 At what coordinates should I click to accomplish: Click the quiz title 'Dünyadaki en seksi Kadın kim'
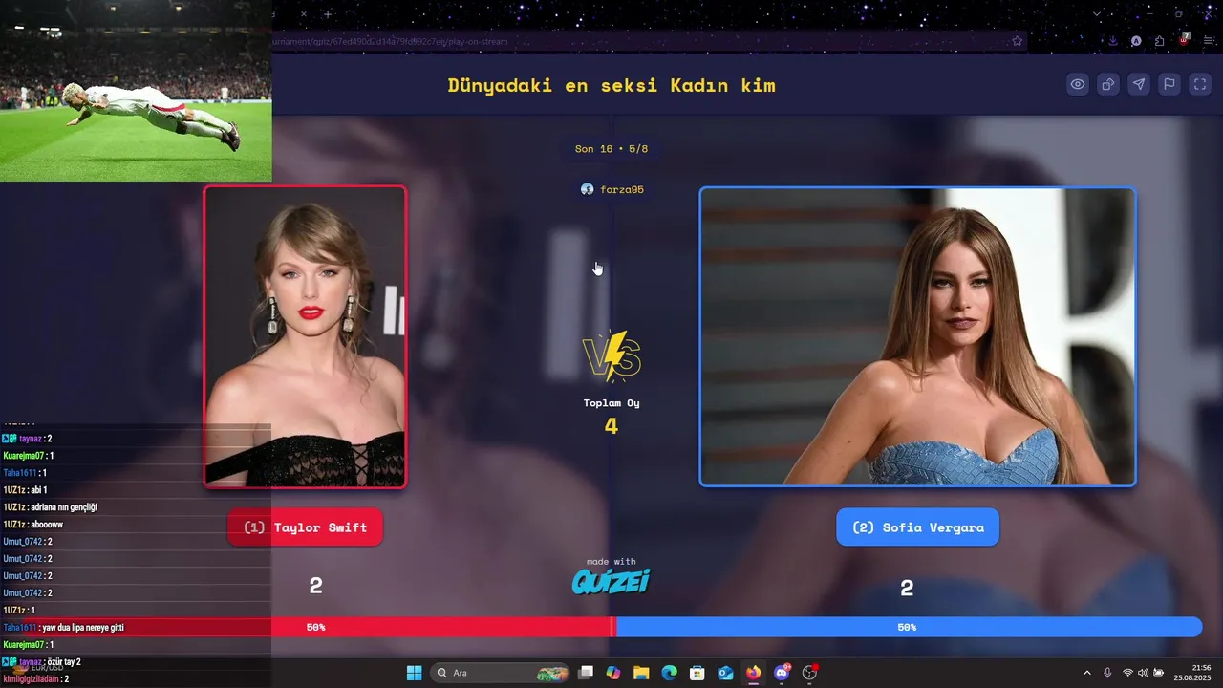coord(611,85)
